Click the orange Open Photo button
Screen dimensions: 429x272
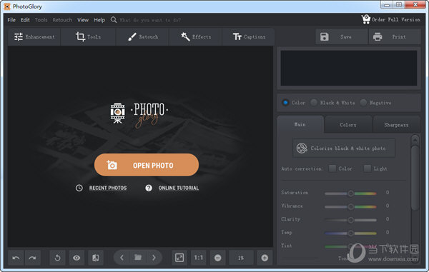point(147,165)
